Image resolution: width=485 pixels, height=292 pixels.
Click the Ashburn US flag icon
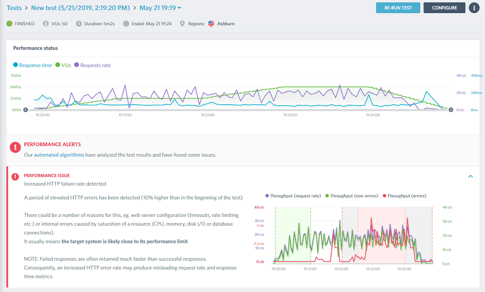click(x=211, y=23)
